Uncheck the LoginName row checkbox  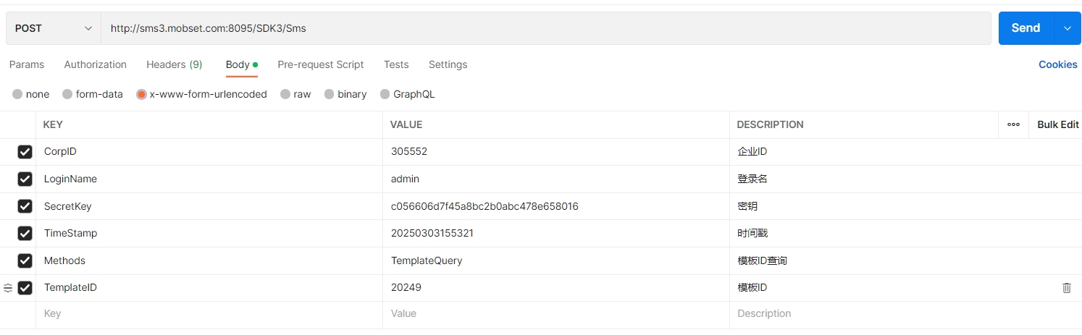25,179
